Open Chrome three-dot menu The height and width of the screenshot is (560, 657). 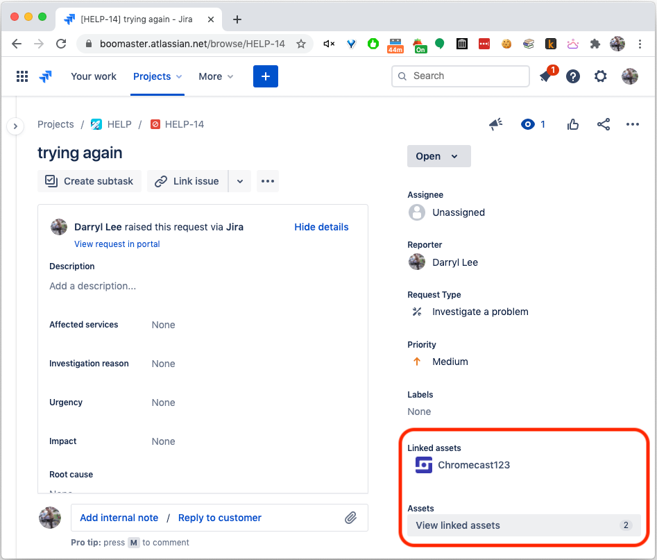click(x=640, y=44)
